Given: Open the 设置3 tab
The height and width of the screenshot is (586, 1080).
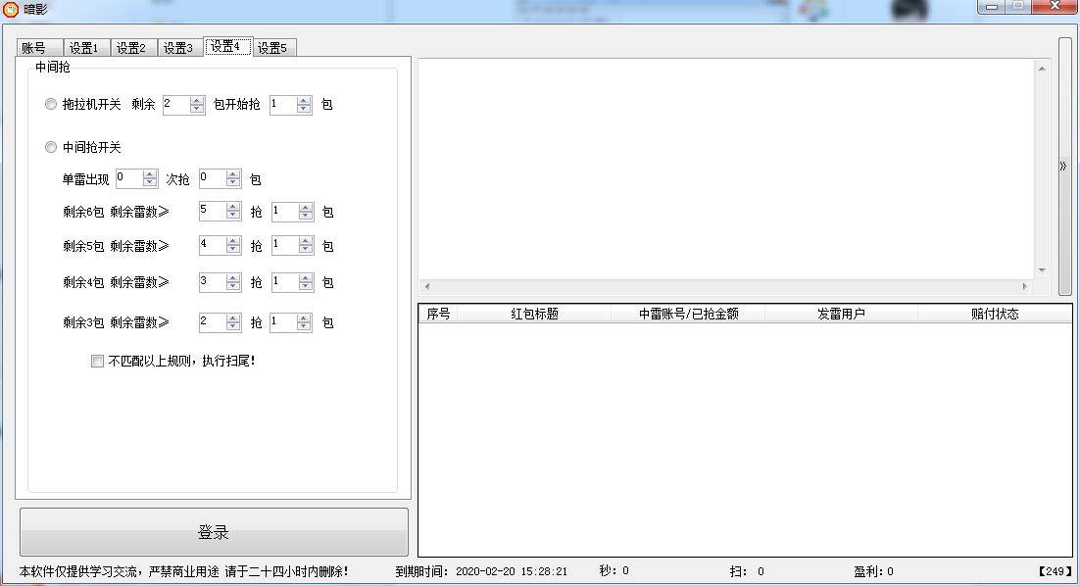Looking at the screenshot, I should point(179,47).
